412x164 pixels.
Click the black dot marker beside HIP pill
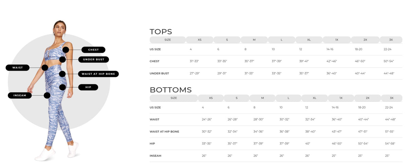click(62, 87)
